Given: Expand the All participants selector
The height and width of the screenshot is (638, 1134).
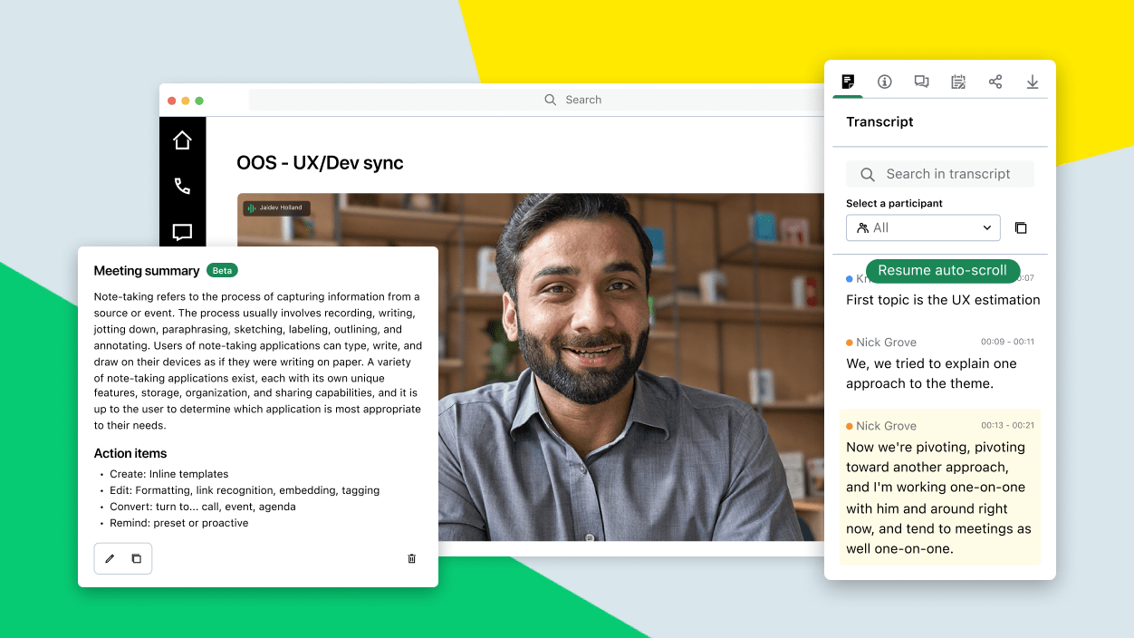Looking at the screenshot, I should click(923, 227).
